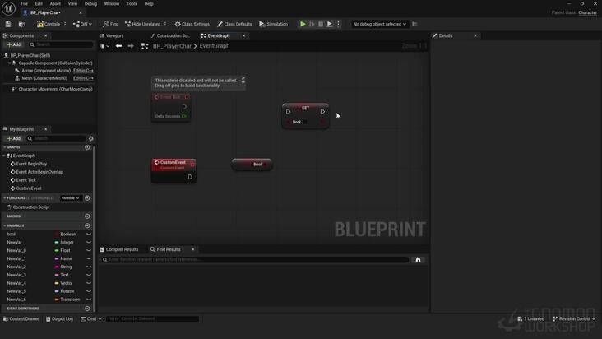Open the graph bookmarks dropdown
The width and height of the screenshot is (602, 339).
(104, 46)
